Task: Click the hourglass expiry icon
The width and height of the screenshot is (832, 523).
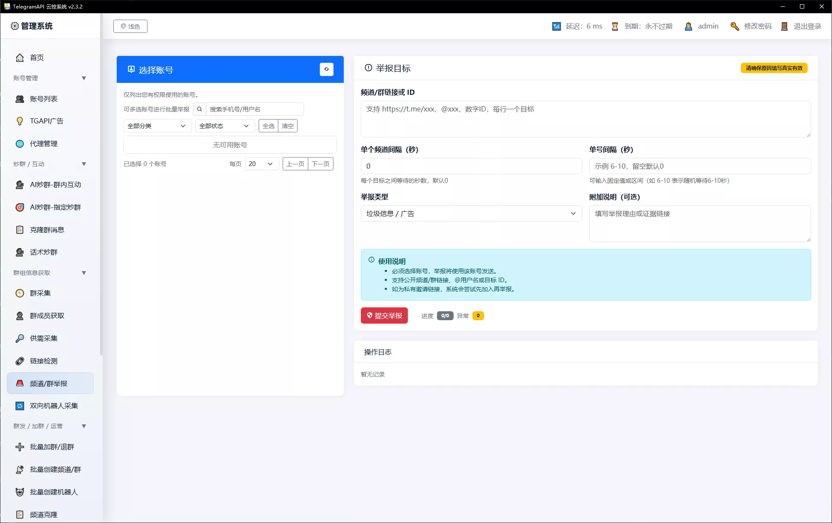Action: click(615, 26)
